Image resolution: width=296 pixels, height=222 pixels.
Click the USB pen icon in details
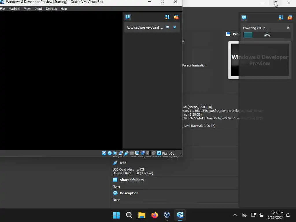[x=115, y=163]
